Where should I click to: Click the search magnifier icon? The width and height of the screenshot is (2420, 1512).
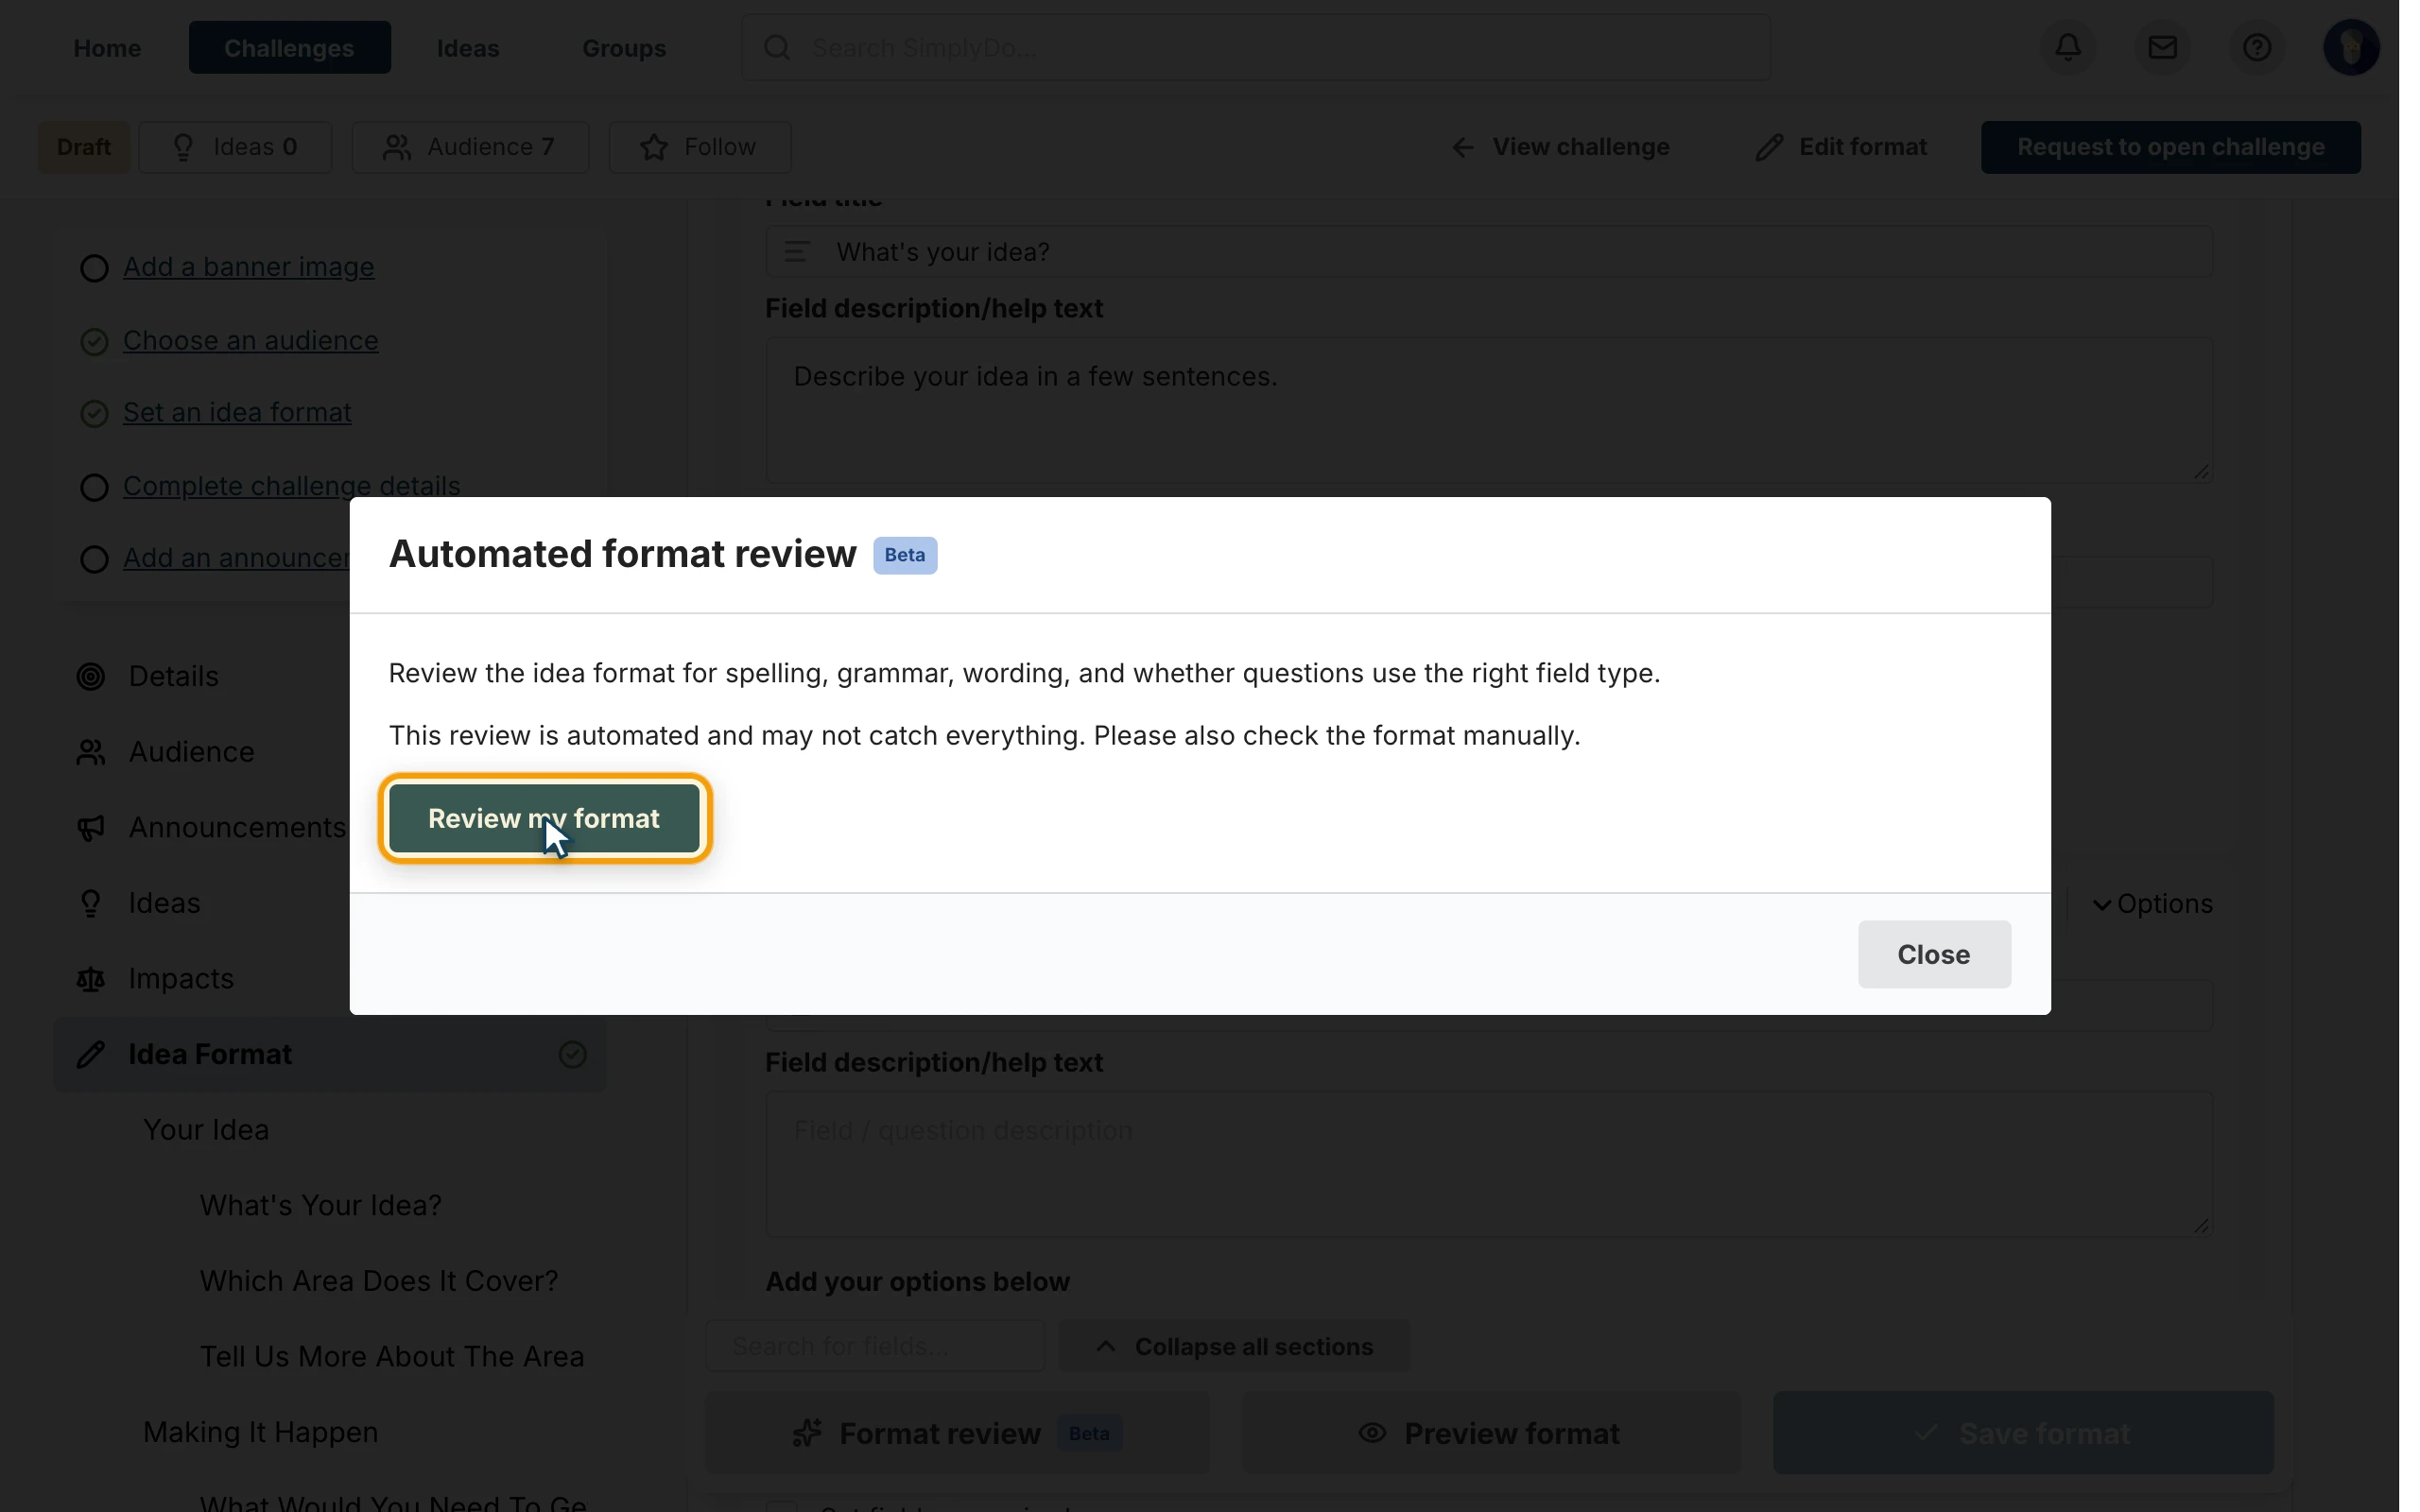[777, 47]
